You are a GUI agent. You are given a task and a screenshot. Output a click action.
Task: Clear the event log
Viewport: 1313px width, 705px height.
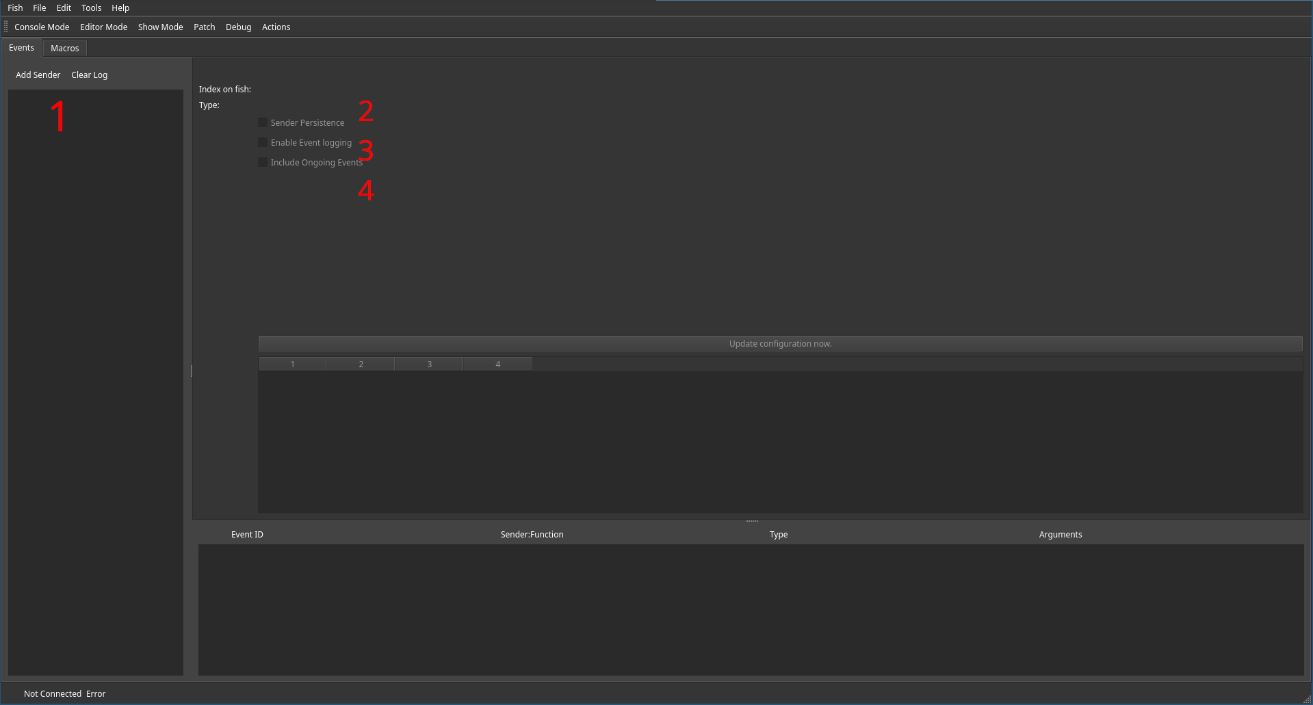tap(89, 75)
